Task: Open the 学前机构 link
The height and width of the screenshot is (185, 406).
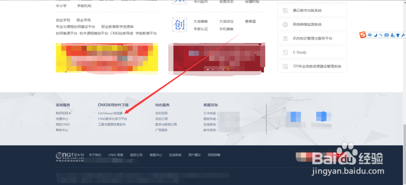Action: pos(84,6)
